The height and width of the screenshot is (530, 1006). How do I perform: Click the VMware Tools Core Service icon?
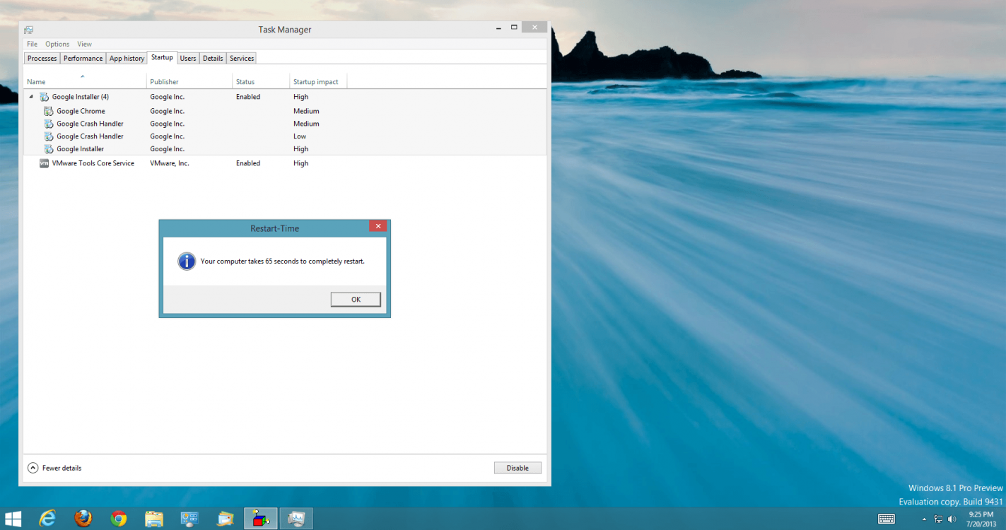pyautogui.click(x=44, y=163)
